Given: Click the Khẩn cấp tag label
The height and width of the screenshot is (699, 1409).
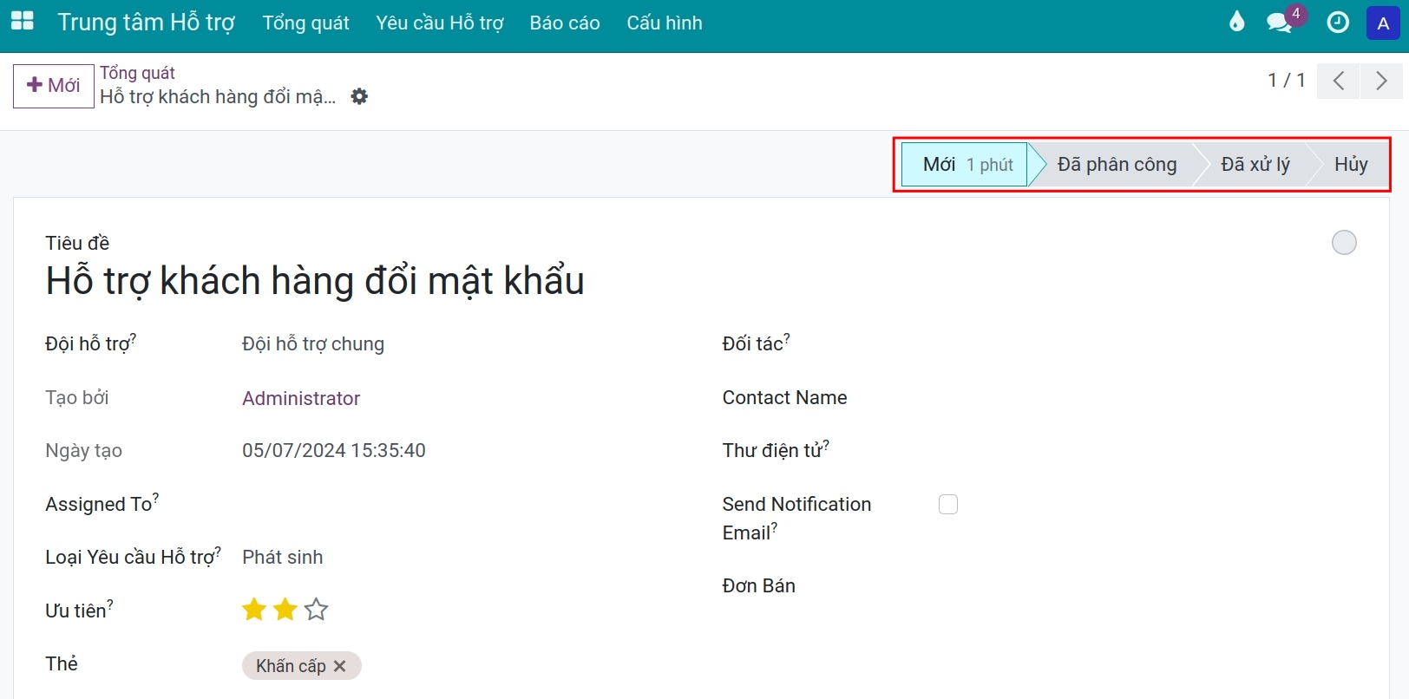Looking at the screenshot, I should pos(291,666).
